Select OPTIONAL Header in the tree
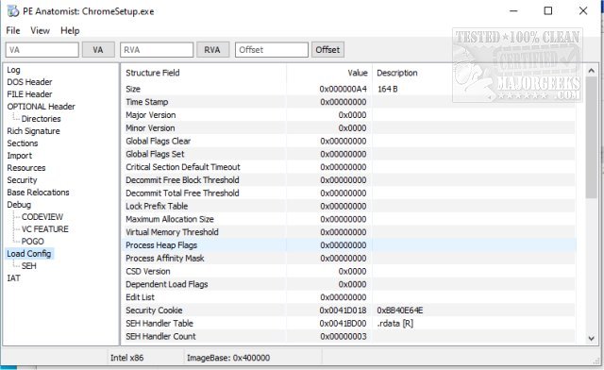 tap(41, 107)
